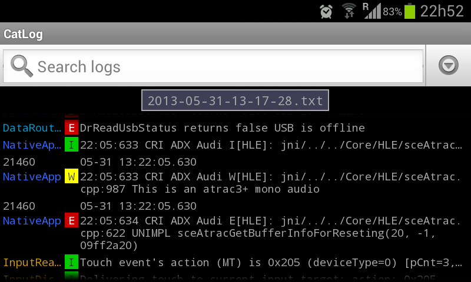Tap the 22h52 clock in status bar
The width and height of the screenshot is (471, 282).
[x=442, y=11]
